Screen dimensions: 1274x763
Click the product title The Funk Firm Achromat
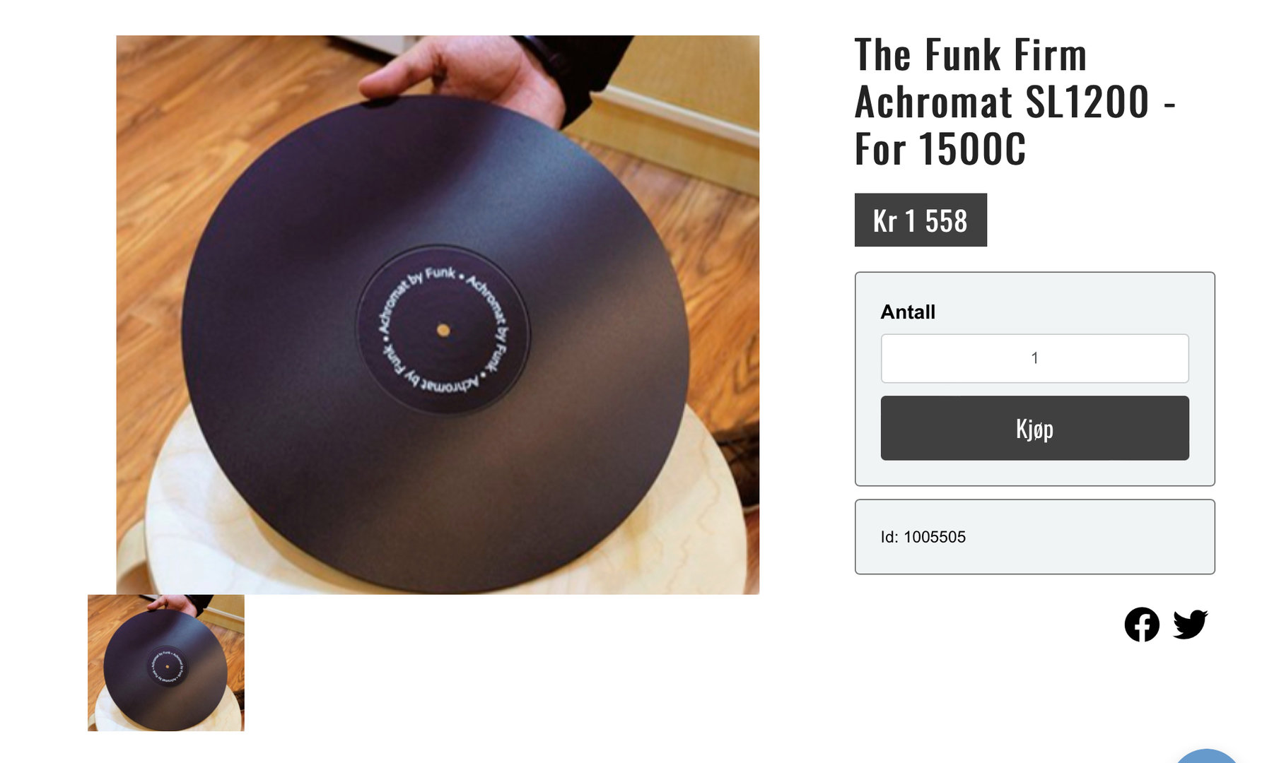click(1015, 102)
